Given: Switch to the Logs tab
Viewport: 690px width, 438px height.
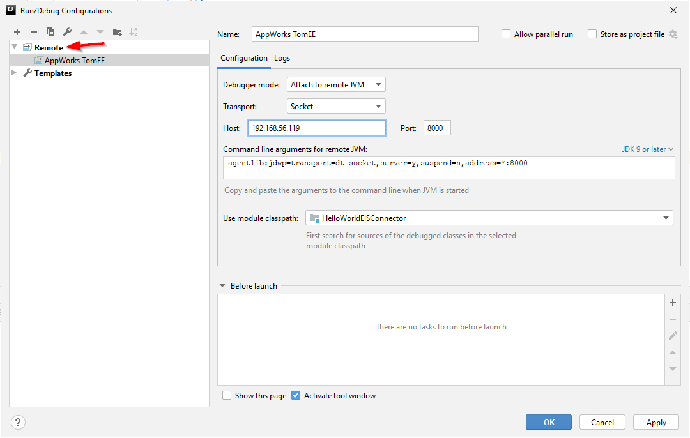Looking at the screenshot, I should (282, 58).
